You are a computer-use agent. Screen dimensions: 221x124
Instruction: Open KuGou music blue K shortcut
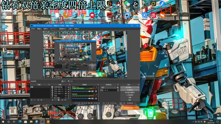pos(144,15)
